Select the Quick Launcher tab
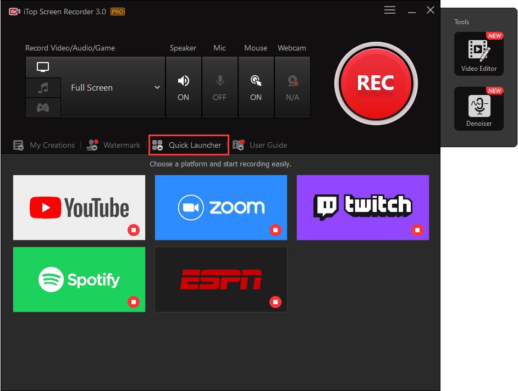Screen dimensions: 518x391 189,145
